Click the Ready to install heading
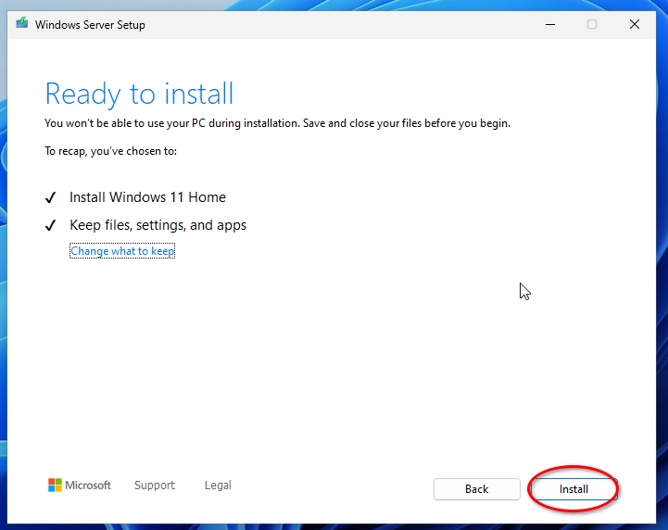Screen dimensions: 668x530 (x=139, y=94)
